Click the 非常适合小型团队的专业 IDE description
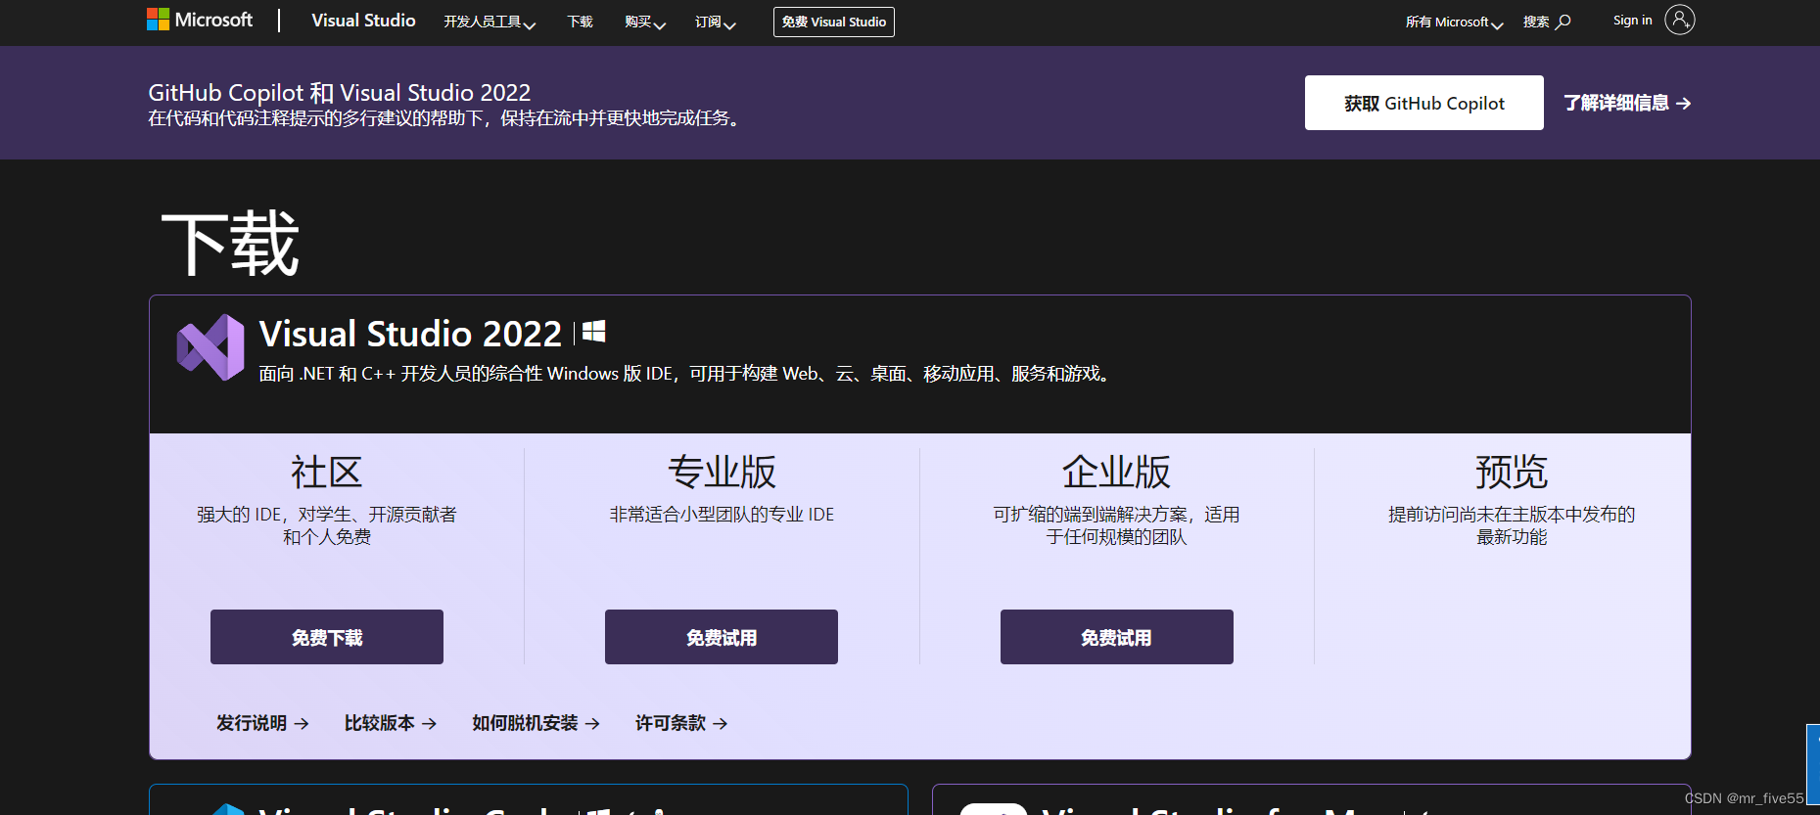Viewport: 1820px width, 815px height. point(722,515)
